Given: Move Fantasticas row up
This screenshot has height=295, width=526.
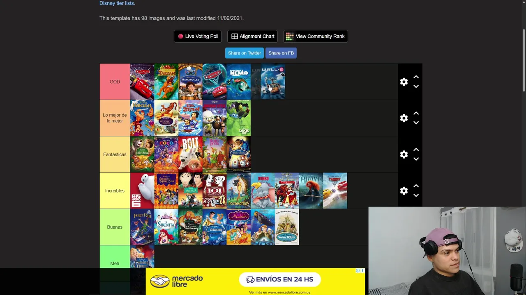Looking at the screenshot, I should point(416,150).
